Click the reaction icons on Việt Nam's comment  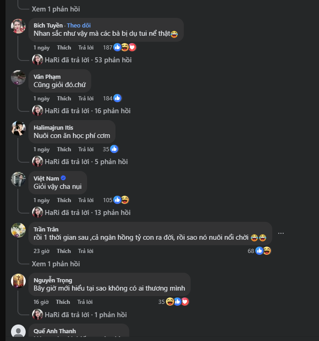(x=121, y=200)
